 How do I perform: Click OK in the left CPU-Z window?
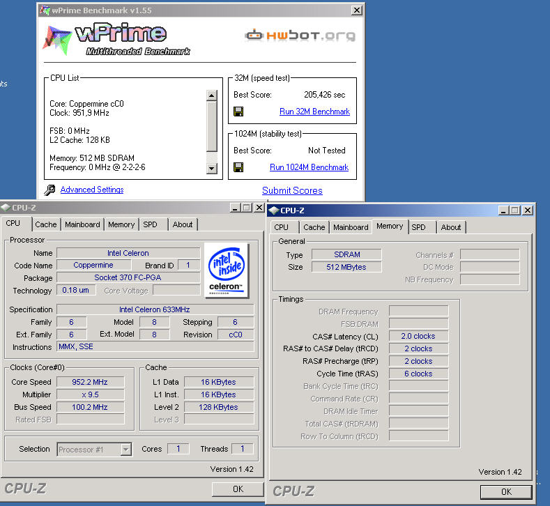coord(238,489)
